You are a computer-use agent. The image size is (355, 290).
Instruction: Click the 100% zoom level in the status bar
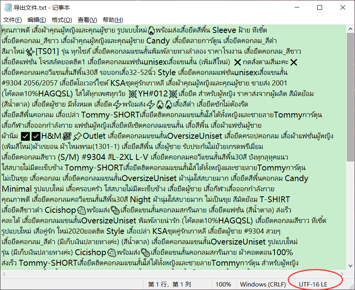223,284
